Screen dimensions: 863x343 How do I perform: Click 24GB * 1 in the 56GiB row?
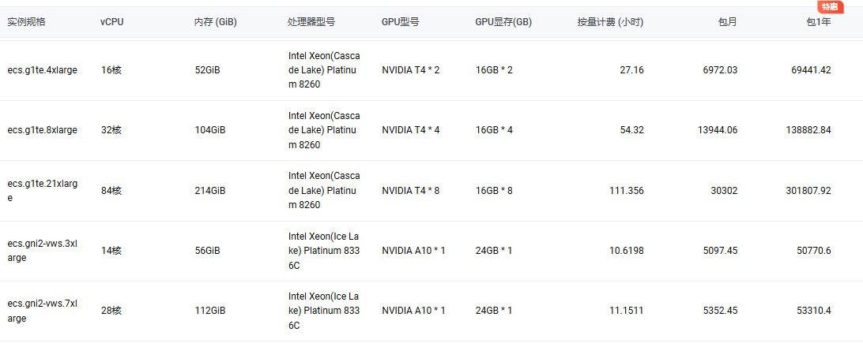(494, 251)
